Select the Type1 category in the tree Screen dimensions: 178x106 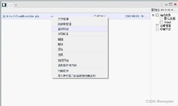(168, 22)
